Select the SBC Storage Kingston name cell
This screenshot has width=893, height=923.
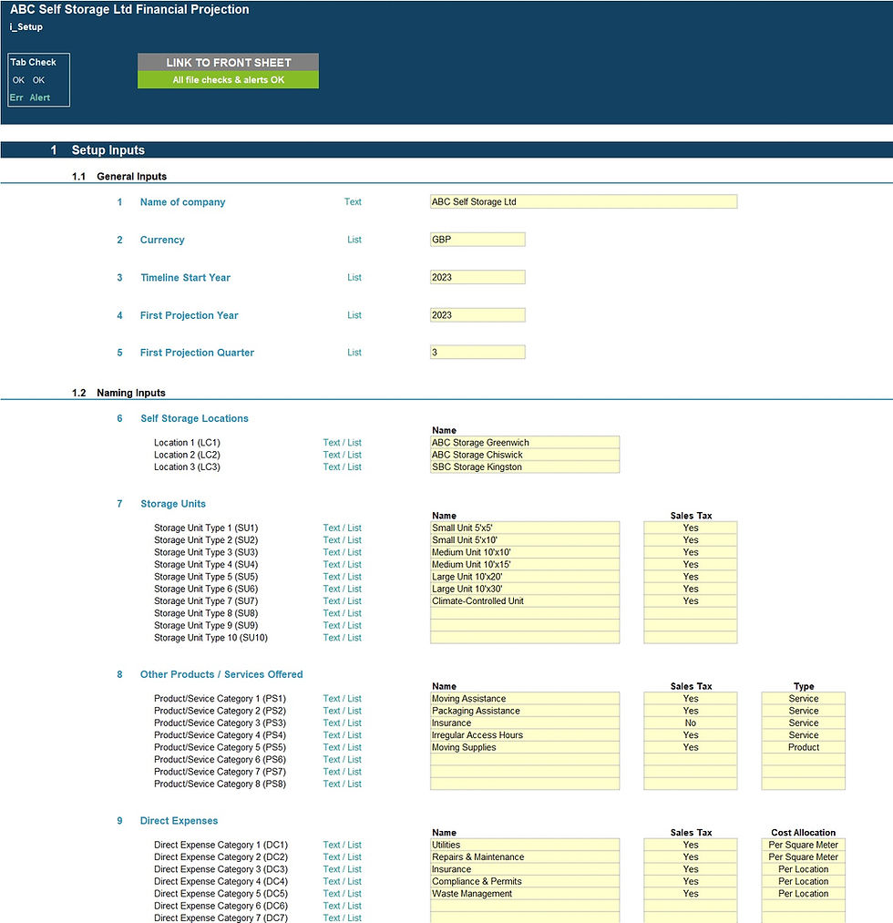tap(525, 467)
